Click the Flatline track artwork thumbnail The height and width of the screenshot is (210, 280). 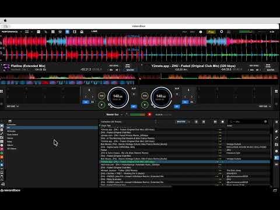tap(6, 68)
